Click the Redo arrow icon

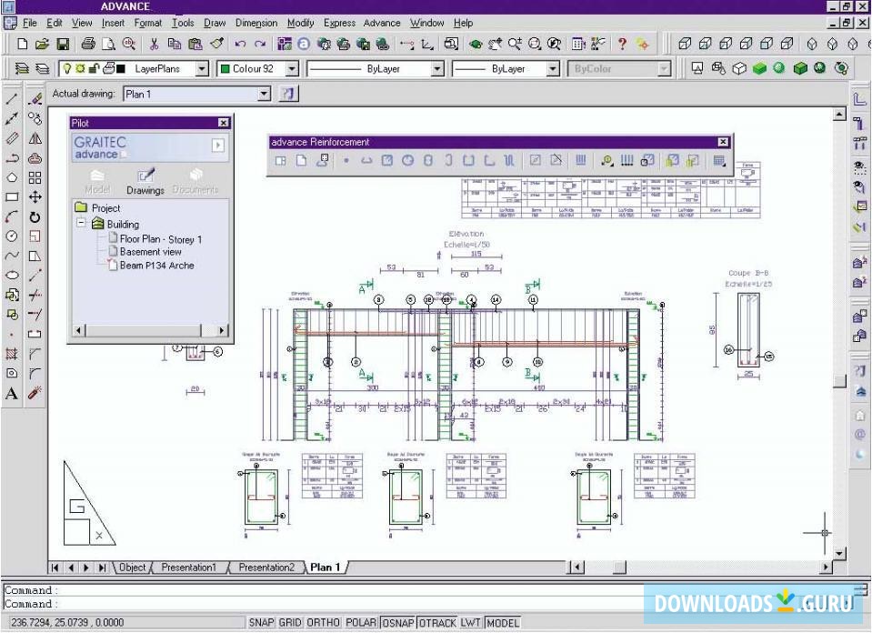pos(260,44)
